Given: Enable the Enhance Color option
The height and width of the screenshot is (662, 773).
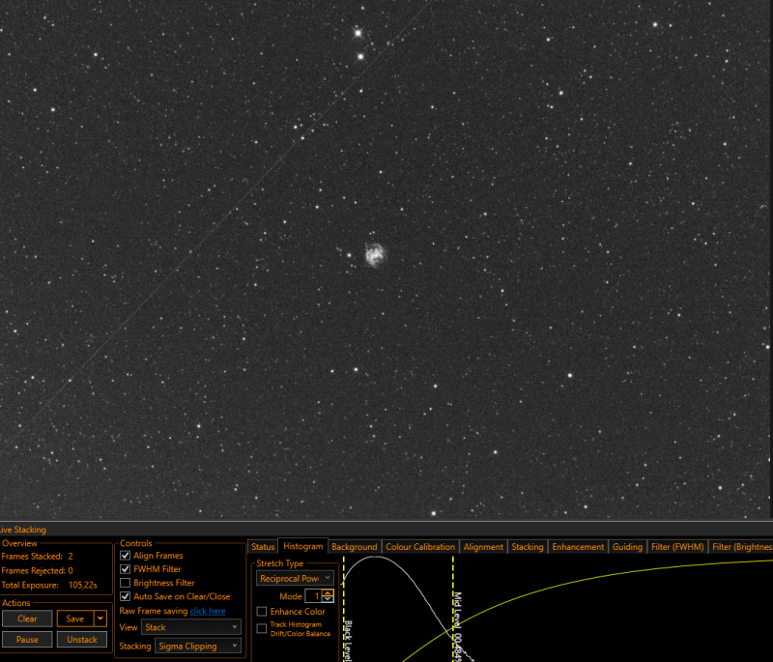Looking at the screenshot, I should click(x=262, y=611).
